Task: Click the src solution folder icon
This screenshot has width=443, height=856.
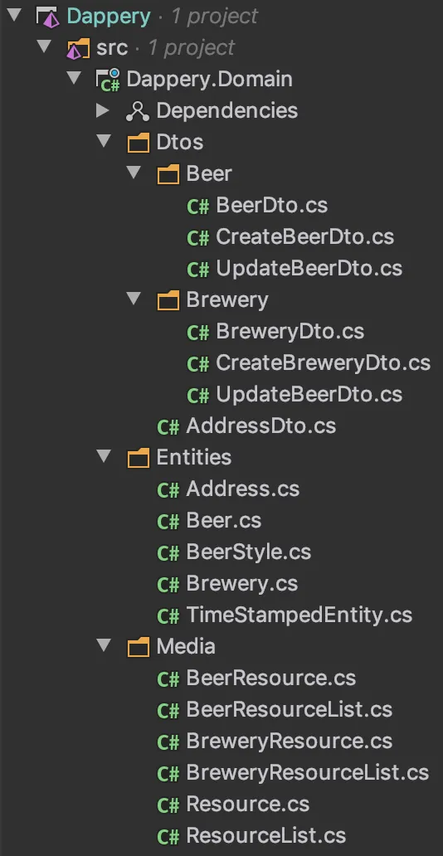Action: click(x=78, y=49)
